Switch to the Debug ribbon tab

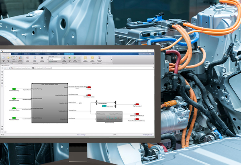coord(16,53)
